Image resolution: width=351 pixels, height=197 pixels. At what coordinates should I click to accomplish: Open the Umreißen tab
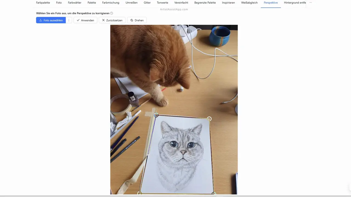pos(131,3)
